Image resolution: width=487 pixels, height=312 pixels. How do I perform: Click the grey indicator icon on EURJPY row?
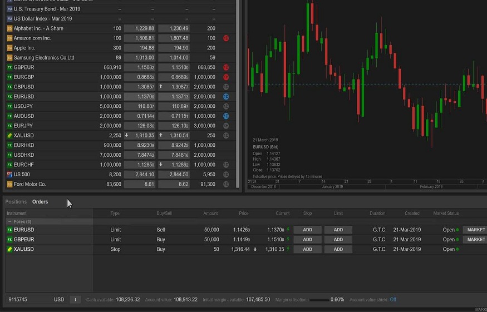226,126
